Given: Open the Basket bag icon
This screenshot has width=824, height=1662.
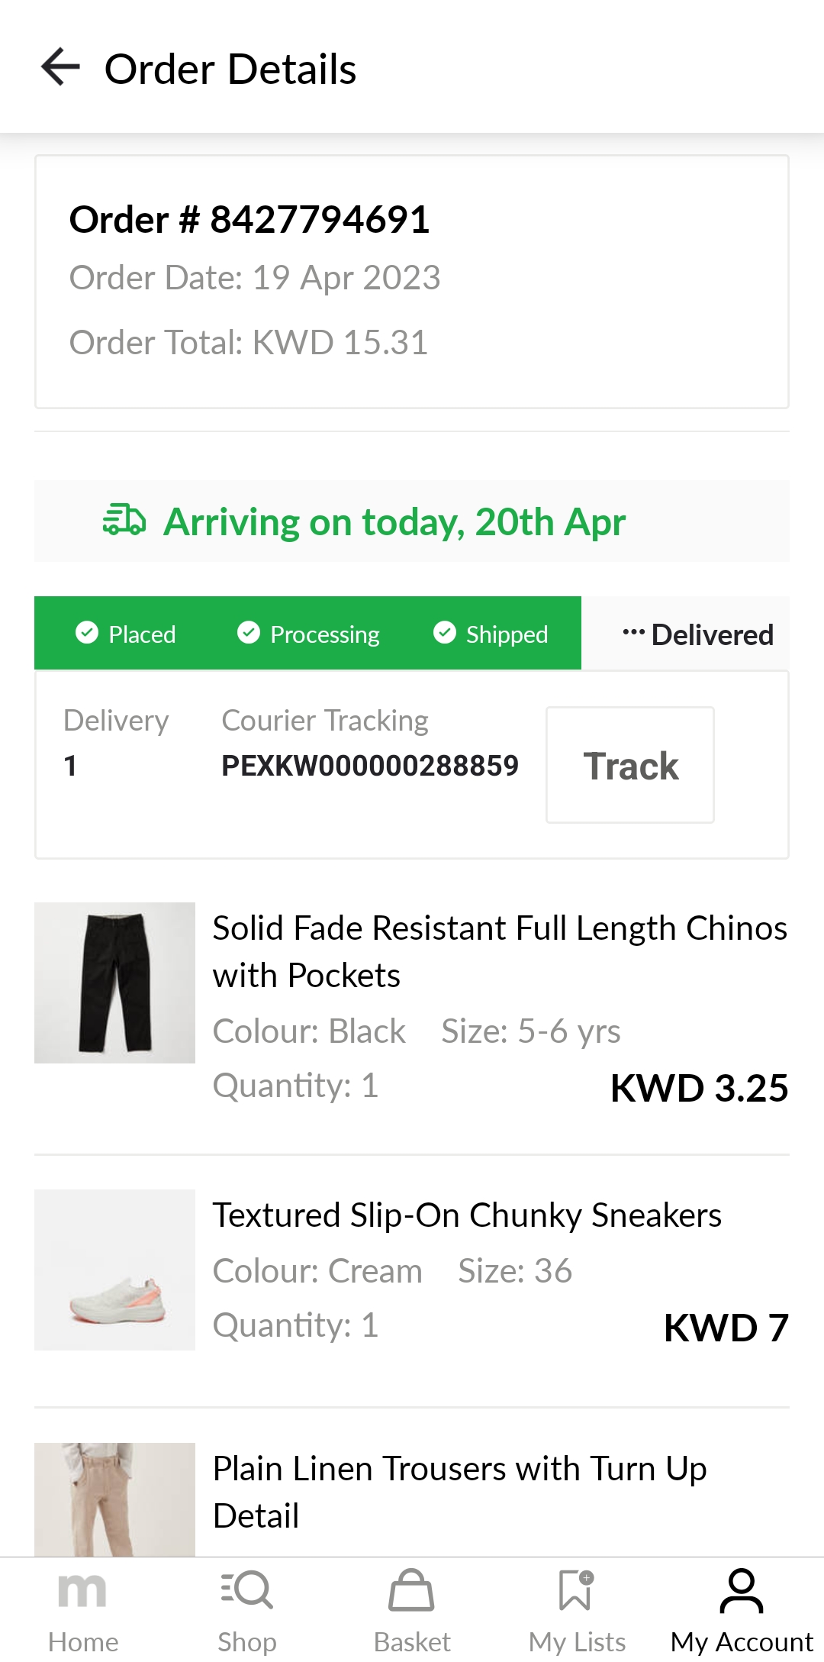Looking at the screenshot, I should pyautogui.click(x=411, y=1591).
